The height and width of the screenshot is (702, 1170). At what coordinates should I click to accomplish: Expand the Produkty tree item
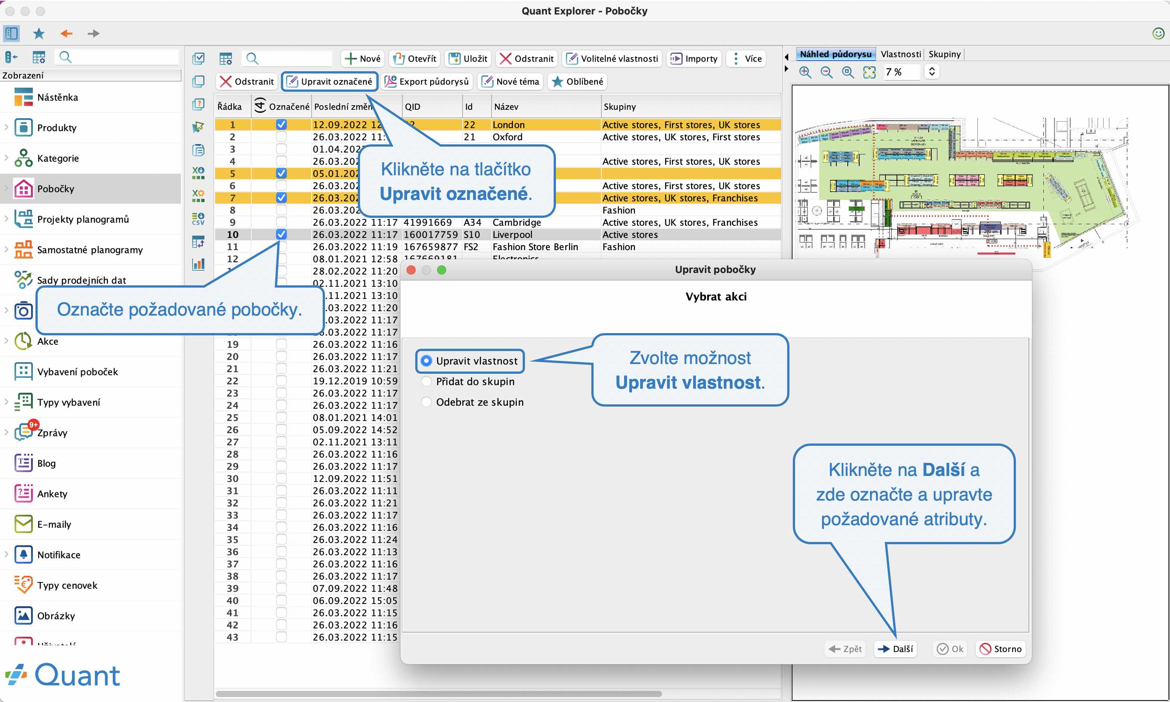tap(6, 127)
